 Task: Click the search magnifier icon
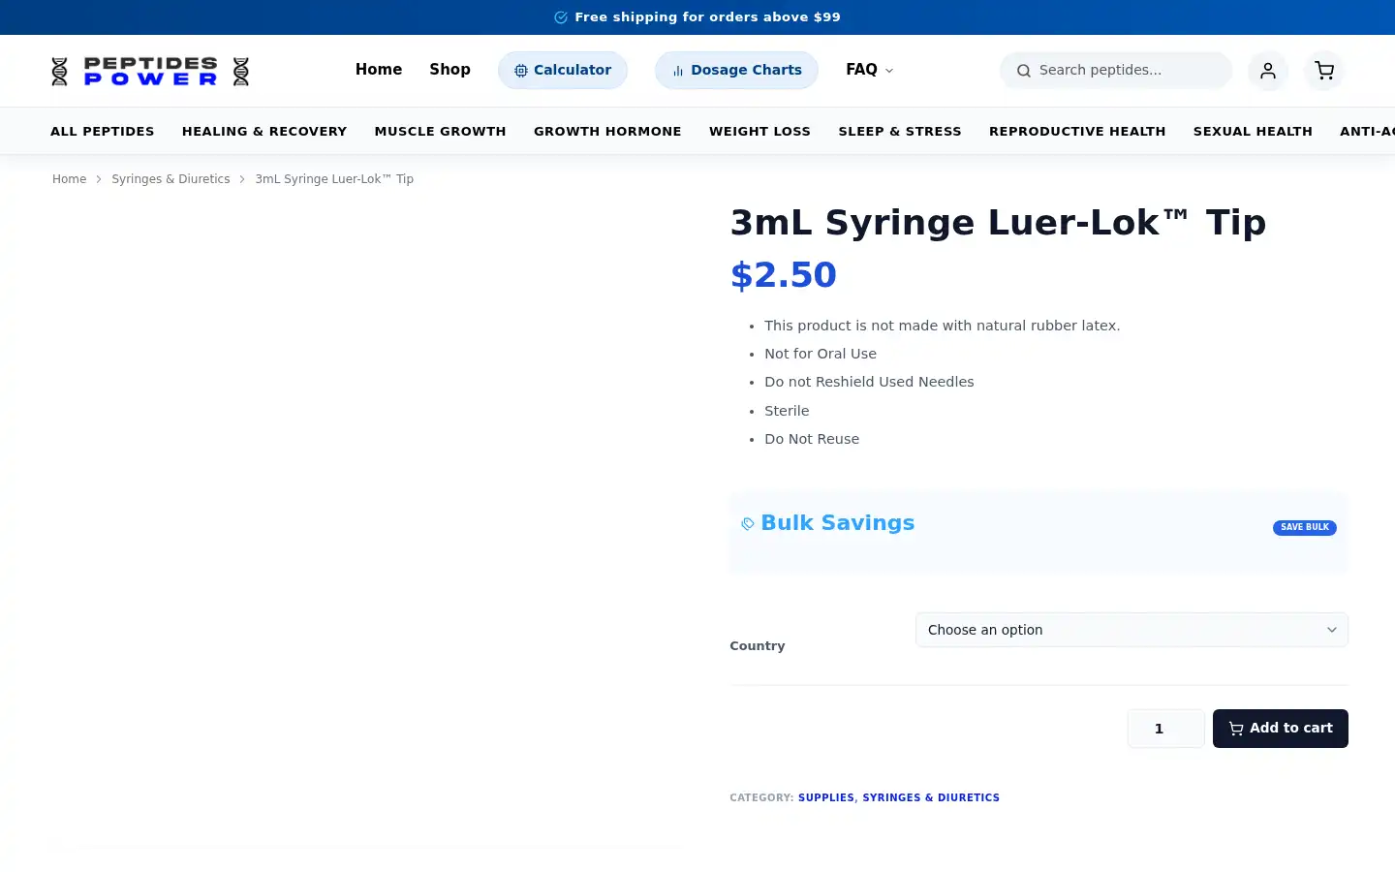click(x=1023, y=71)
